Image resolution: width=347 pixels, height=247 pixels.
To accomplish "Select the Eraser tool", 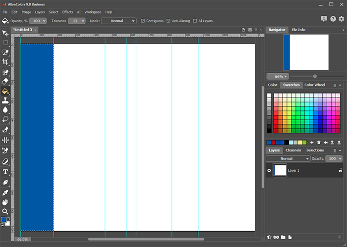I will (5, 82).
